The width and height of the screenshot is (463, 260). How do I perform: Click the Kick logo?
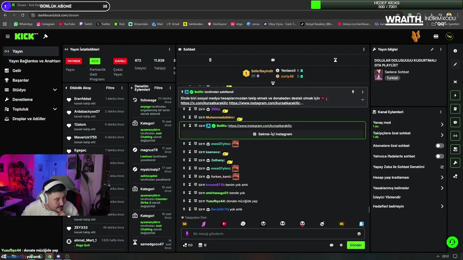[26, 36]
